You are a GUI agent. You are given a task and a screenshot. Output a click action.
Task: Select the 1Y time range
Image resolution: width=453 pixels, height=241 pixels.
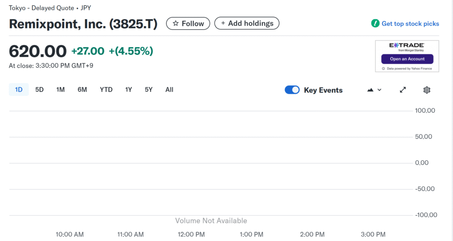point(129,90)
